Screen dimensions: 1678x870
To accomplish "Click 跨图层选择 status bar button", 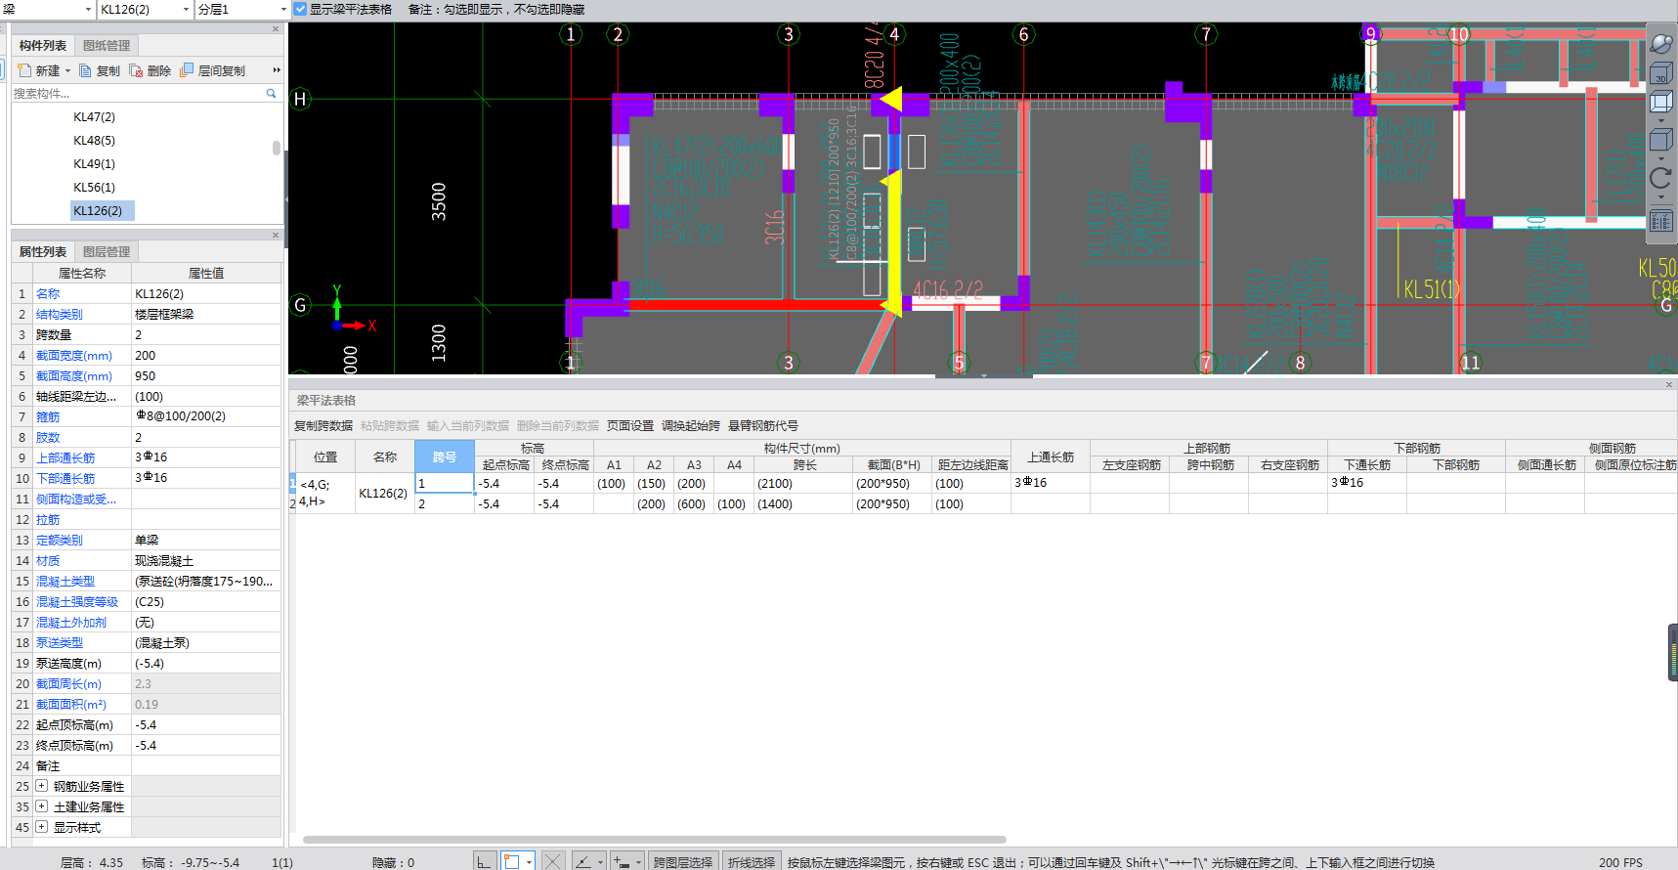I will pos(683,861).
